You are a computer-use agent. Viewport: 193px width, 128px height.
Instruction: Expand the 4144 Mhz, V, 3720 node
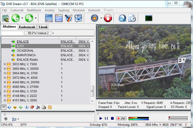point(5,91)
